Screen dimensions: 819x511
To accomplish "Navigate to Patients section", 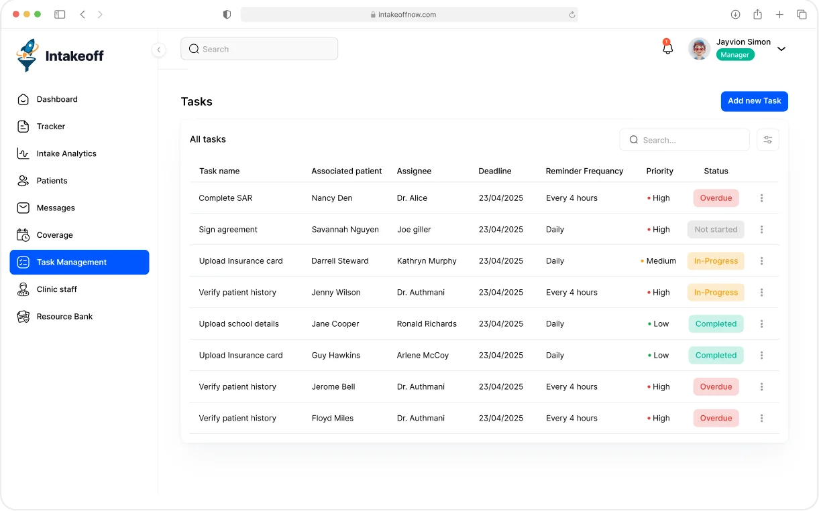I will coord(79,181).
